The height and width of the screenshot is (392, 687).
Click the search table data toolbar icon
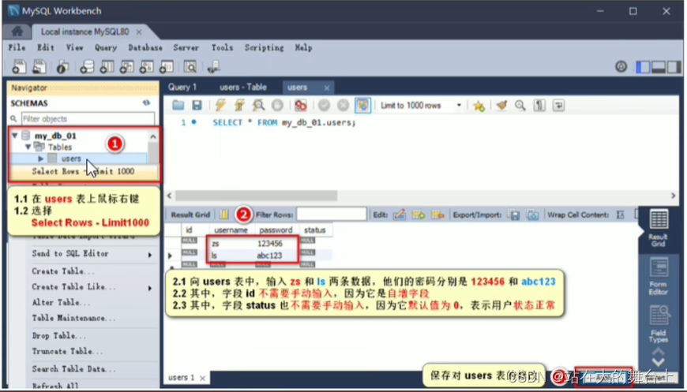[x=190, y=66]
